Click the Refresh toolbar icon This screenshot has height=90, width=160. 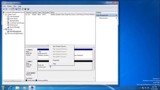coord(23,9)
